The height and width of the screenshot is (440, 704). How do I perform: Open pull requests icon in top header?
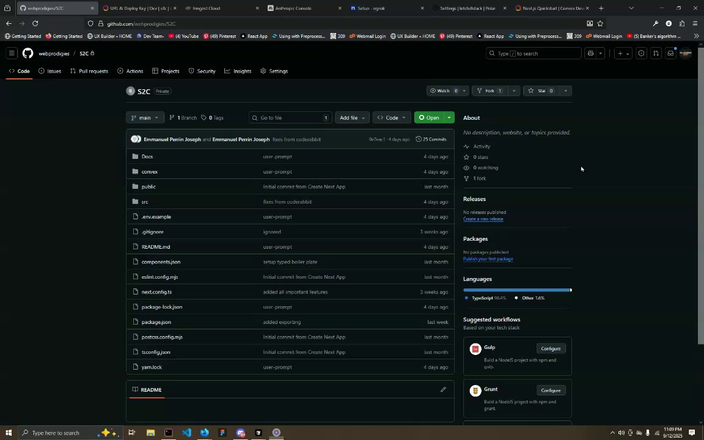[656, 53]
